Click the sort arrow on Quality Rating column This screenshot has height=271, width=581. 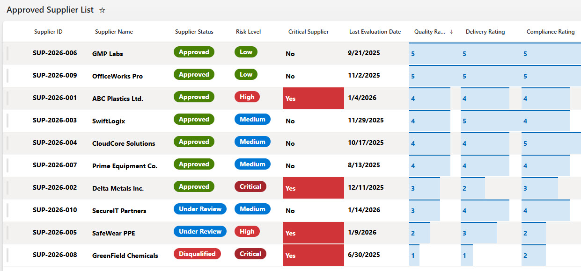(x=451, y=32)
